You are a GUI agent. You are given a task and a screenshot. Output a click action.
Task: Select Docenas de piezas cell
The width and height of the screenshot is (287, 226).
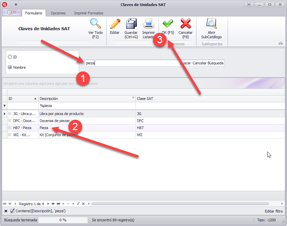tap(87, 121)
